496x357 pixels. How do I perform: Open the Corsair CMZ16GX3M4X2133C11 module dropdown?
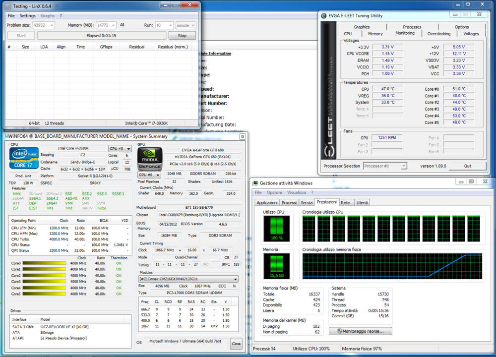(x=188, y=279)
